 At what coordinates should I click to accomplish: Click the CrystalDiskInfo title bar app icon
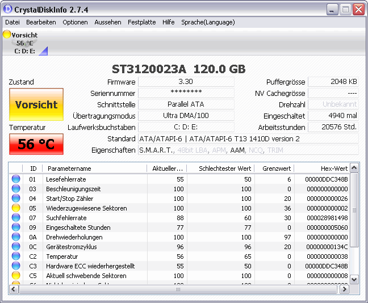[7, 9]
